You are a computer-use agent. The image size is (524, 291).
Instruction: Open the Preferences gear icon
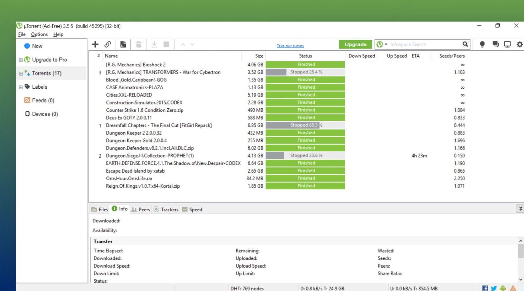[x=519, y=44]
